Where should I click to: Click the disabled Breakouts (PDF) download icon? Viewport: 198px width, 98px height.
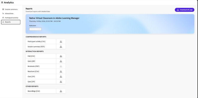[x=61, y=66]
